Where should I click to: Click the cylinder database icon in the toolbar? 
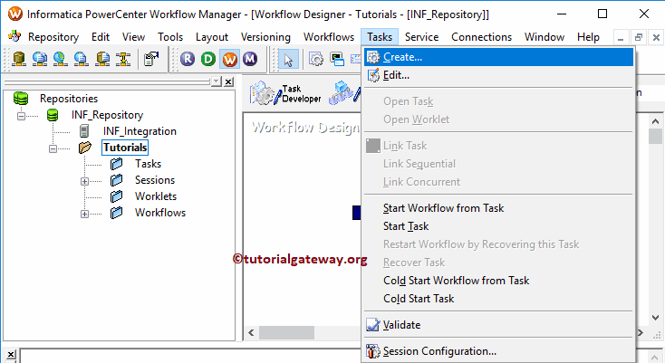point(19,59)
